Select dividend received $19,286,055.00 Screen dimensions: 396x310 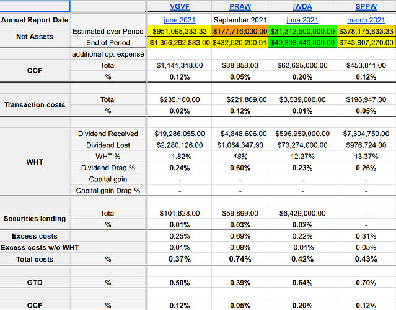(x=180, y=134)
